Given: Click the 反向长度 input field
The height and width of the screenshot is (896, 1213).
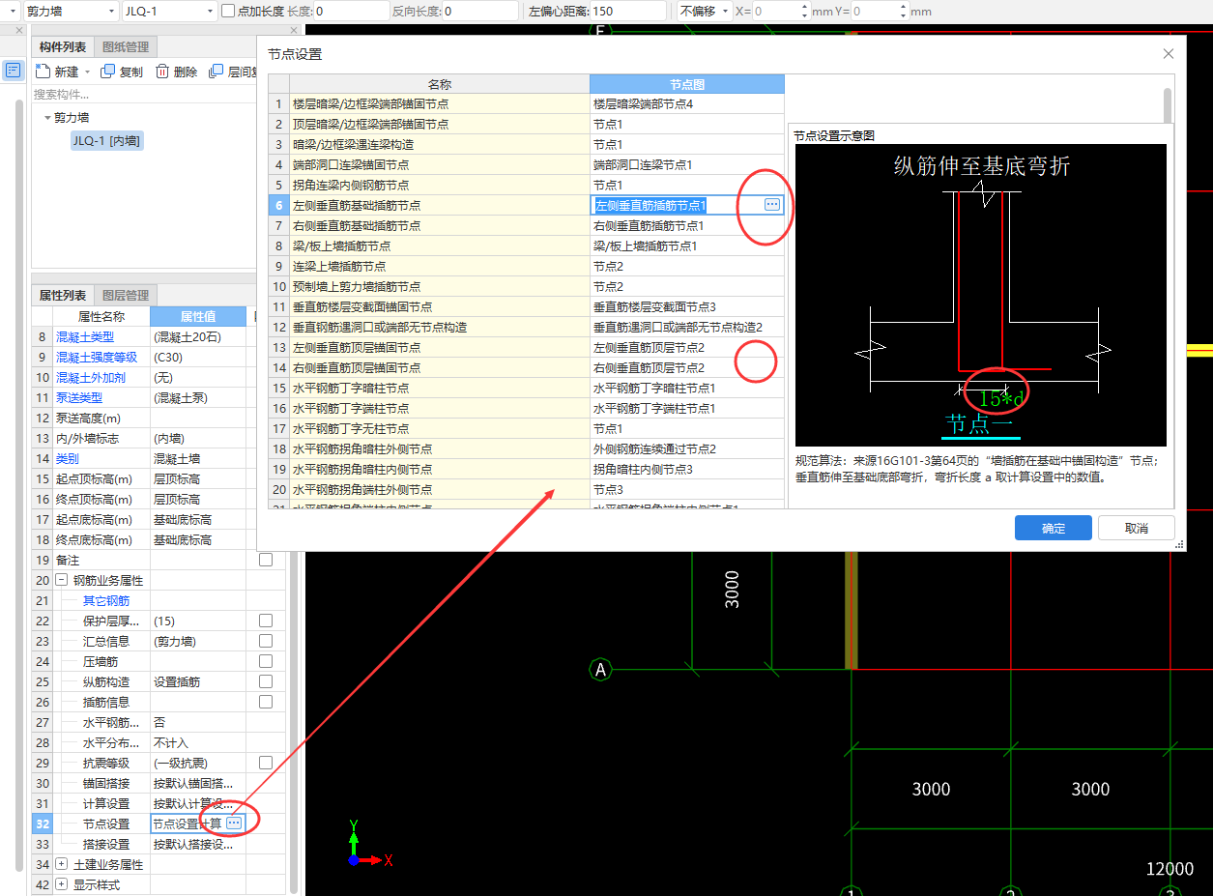Looking at the screenshot, I should coord(479,12).
